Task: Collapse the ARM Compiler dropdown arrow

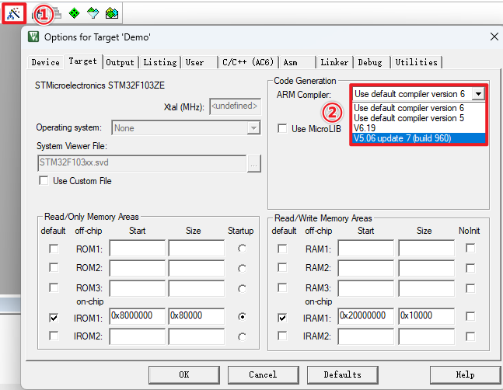Action: click(x=478, y=93)
